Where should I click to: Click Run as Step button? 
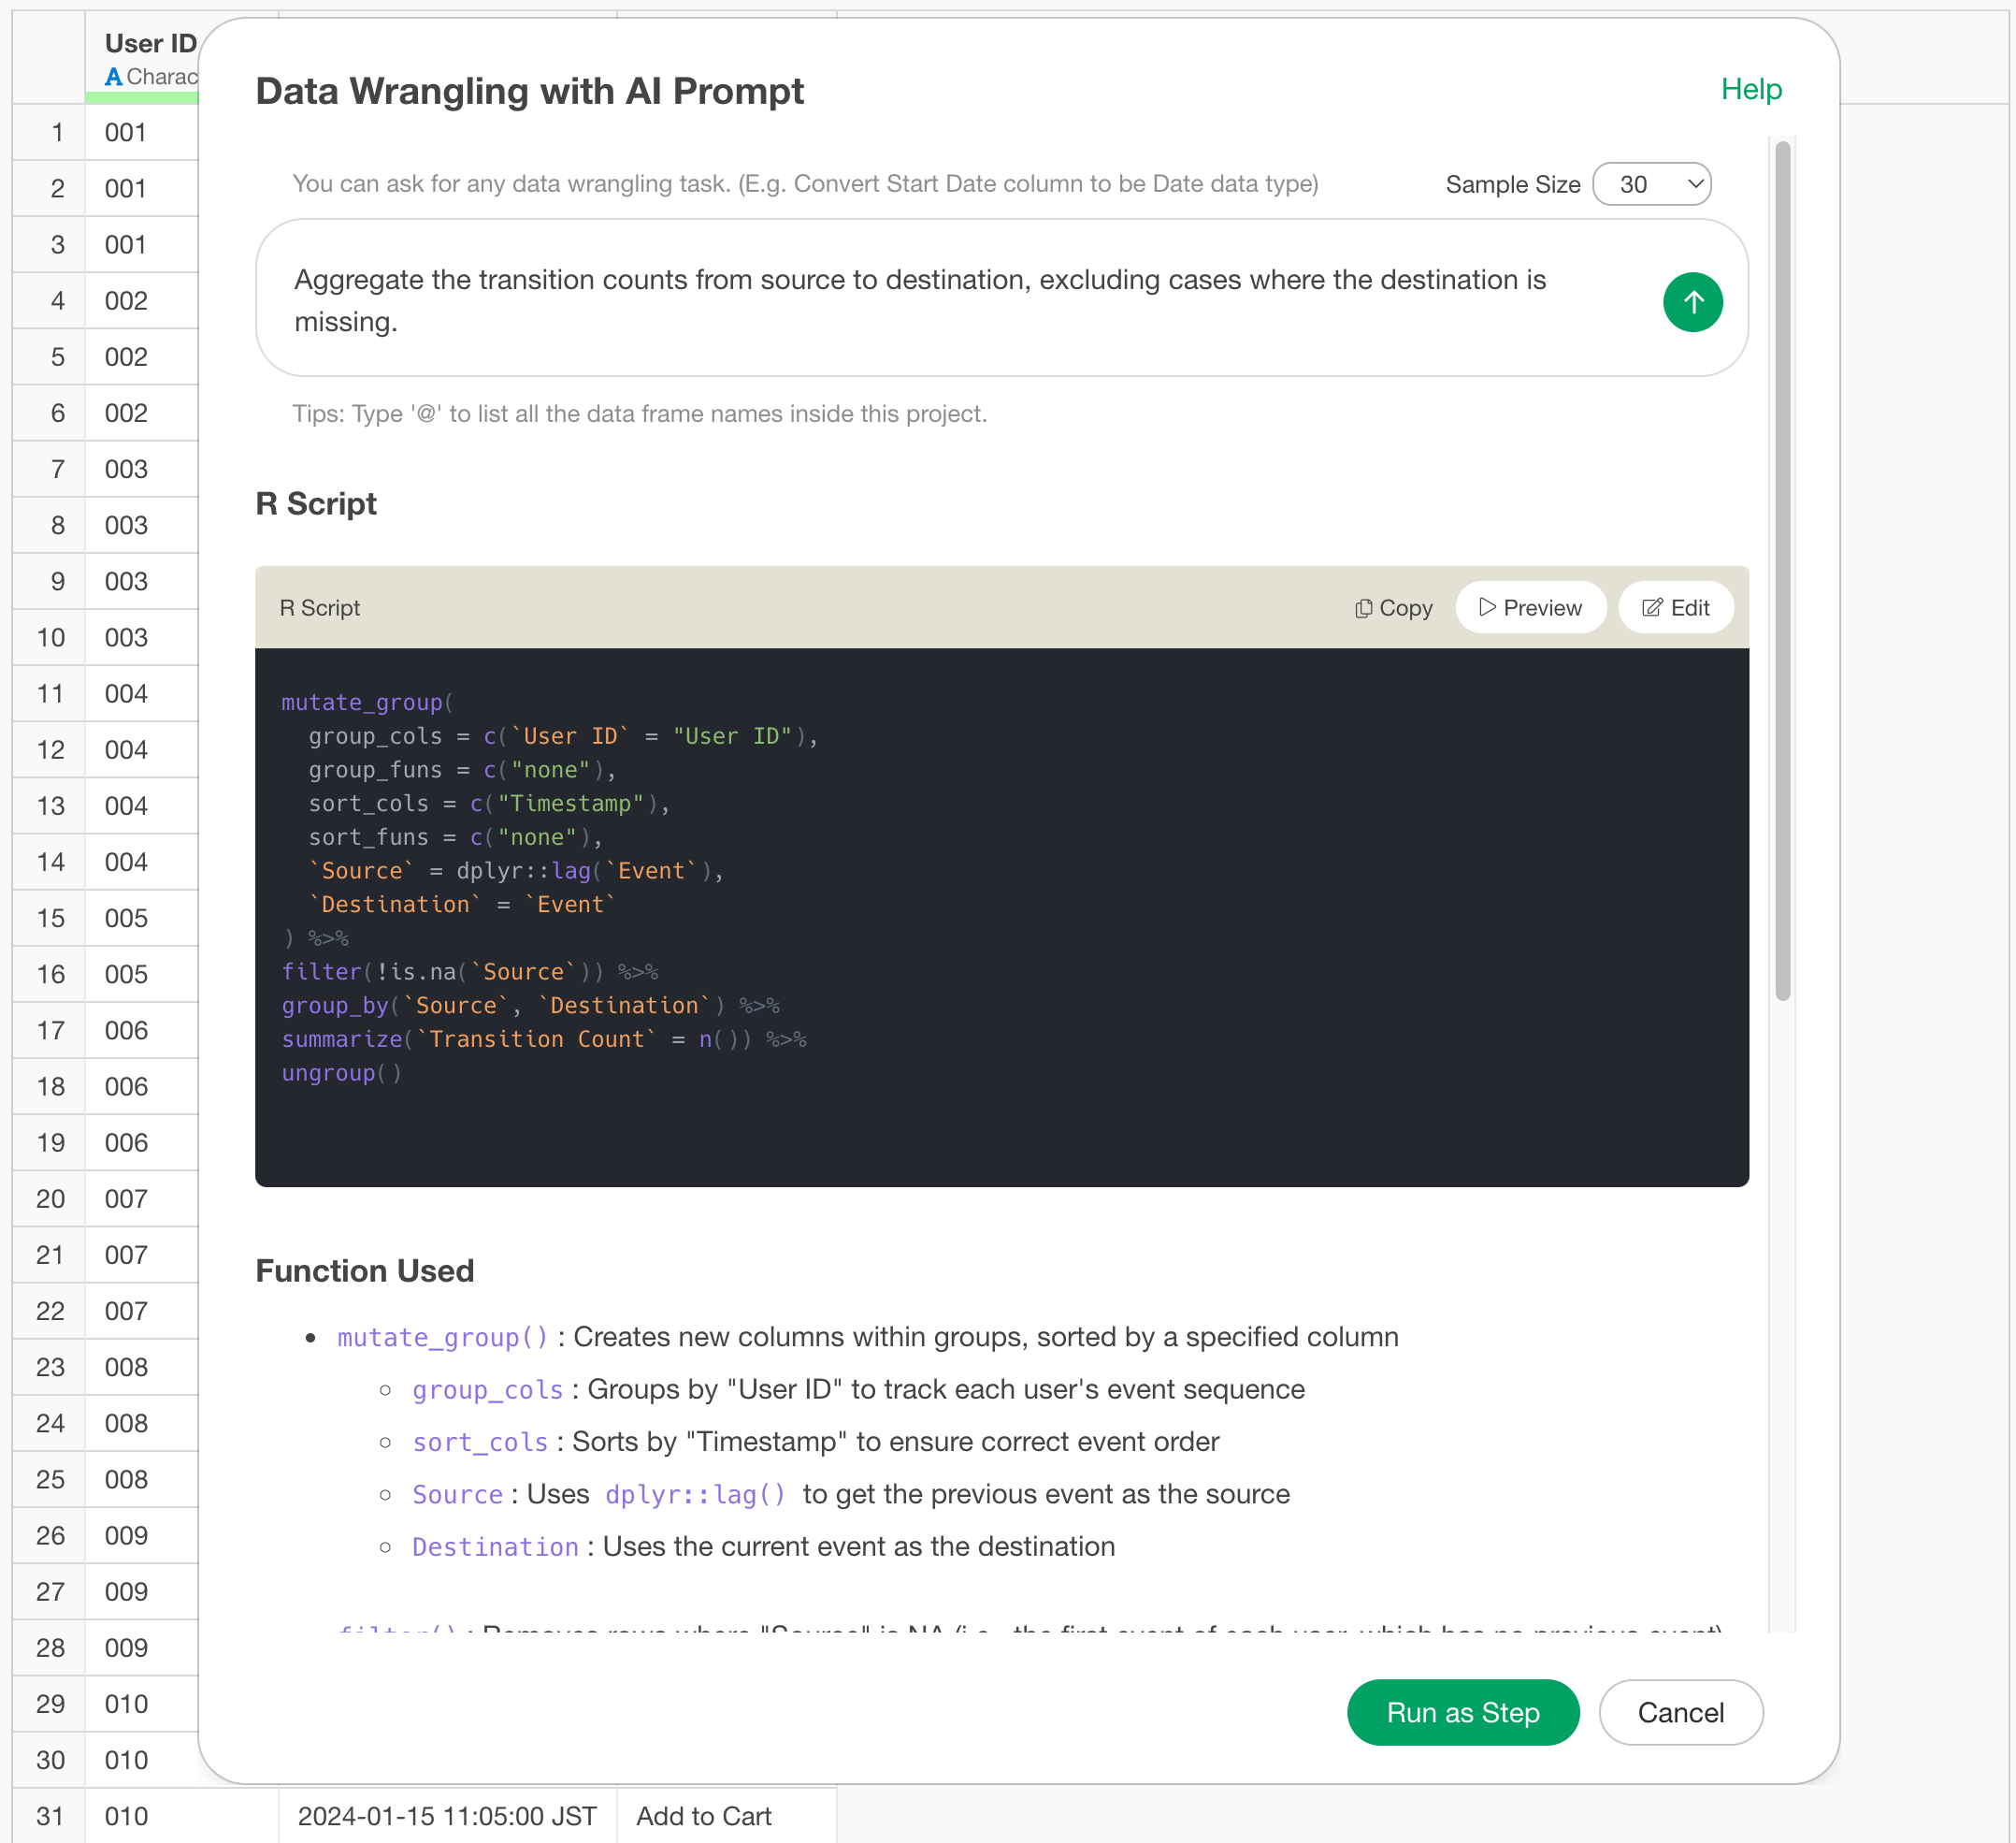point(1462,1712)
